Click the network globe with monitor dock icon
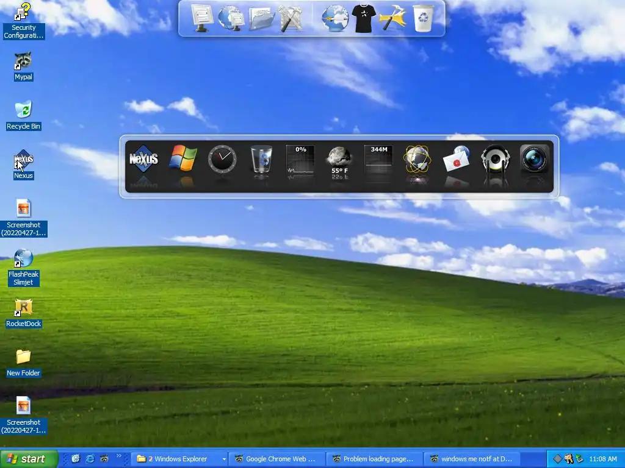Image resolution: width=625 pixels, height=468 pixels. click(x=231, y=18)
